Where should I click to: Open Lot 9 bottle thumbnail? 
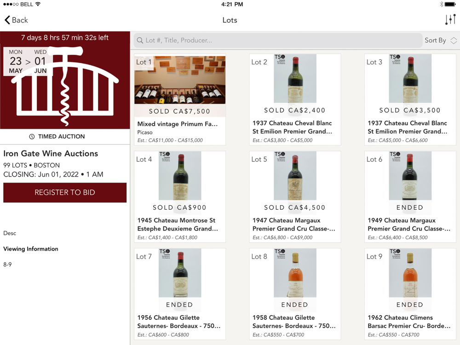(410, 273)
